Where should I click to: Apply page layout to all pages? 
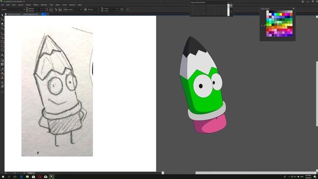(56, 9)
